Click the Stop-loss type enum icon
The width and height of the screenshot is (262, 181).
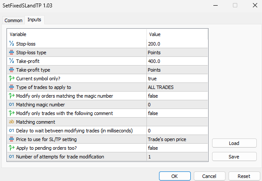click(12, 53)
